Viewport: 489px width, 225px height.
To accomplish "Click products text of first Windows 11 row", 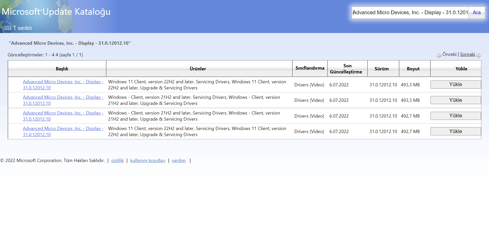I will point(197,85).
